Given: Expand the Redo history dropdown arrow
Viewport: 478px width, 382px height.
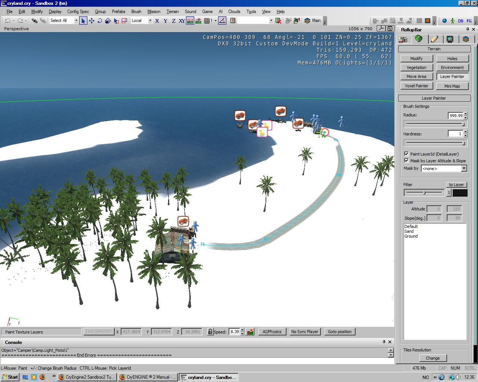Looking at the screenshot, I should (26, 21).
